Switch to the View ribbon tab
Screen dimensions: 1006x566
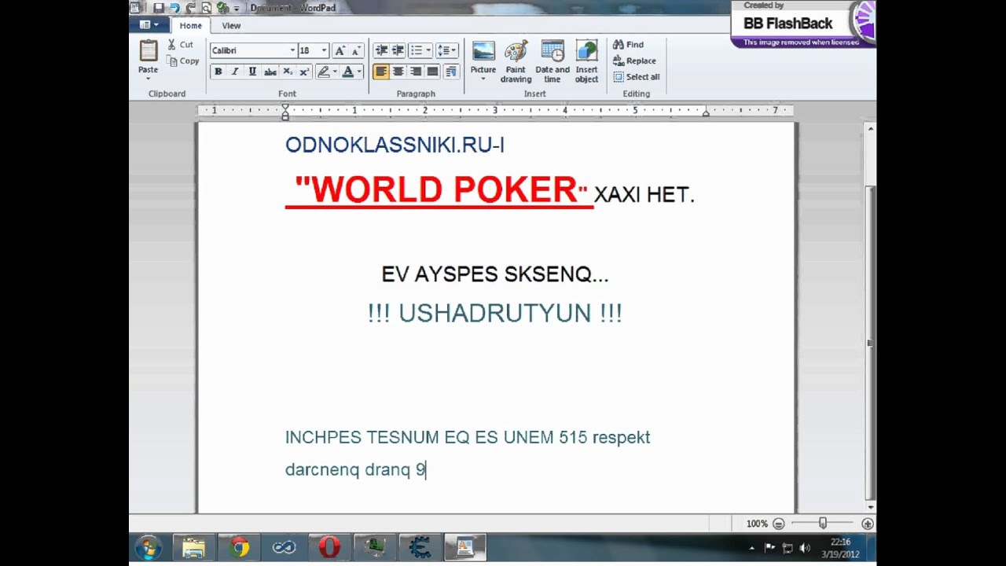tap(231, 25)
